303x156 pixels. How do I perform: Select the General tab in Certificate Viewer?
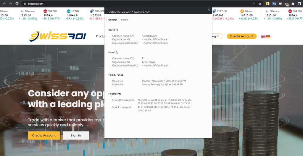coord(112,19)
